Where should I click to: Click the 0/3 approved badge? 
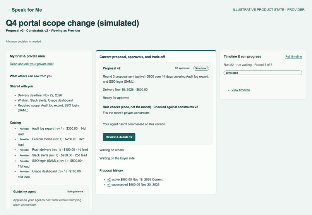tap(182, 68)
